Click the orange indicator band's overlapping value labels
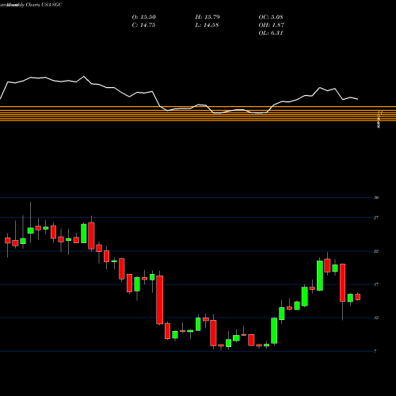 point(379,120)
